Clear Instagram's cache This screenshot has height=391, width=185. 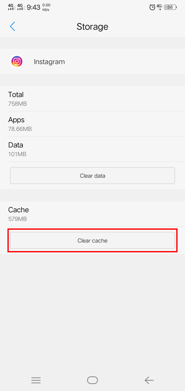[92, 241]
